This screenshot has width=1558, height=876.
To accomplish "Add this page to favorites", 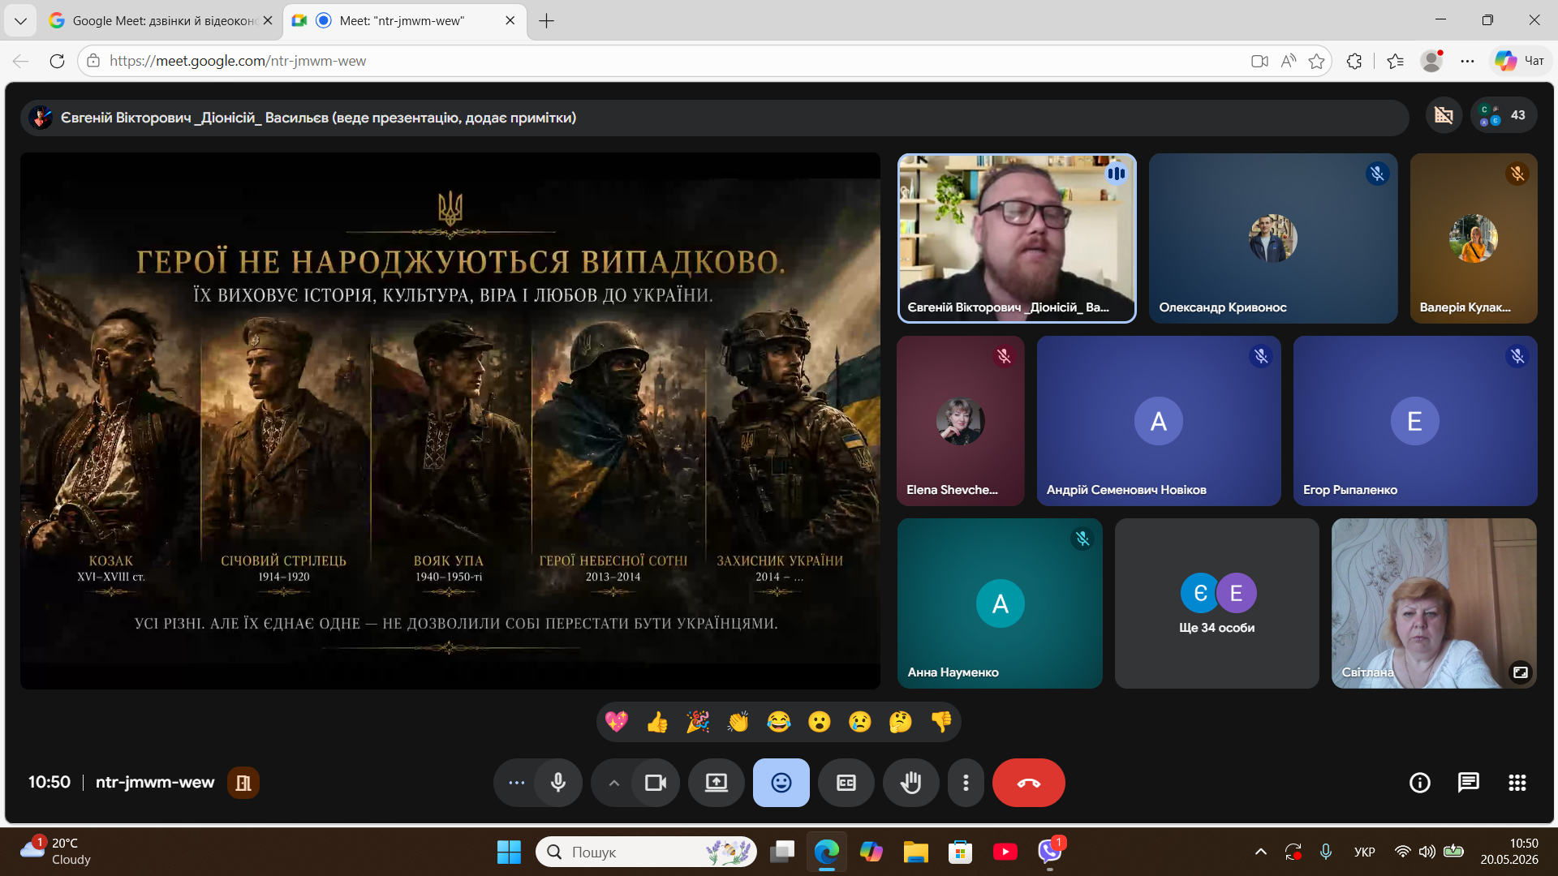I will click(1317, 61).
